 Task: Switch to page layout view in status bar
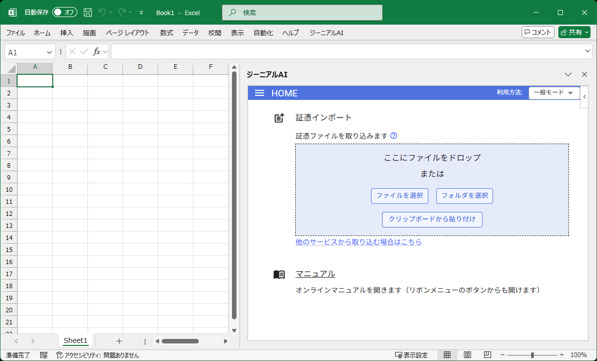click(x=468, y=354)
